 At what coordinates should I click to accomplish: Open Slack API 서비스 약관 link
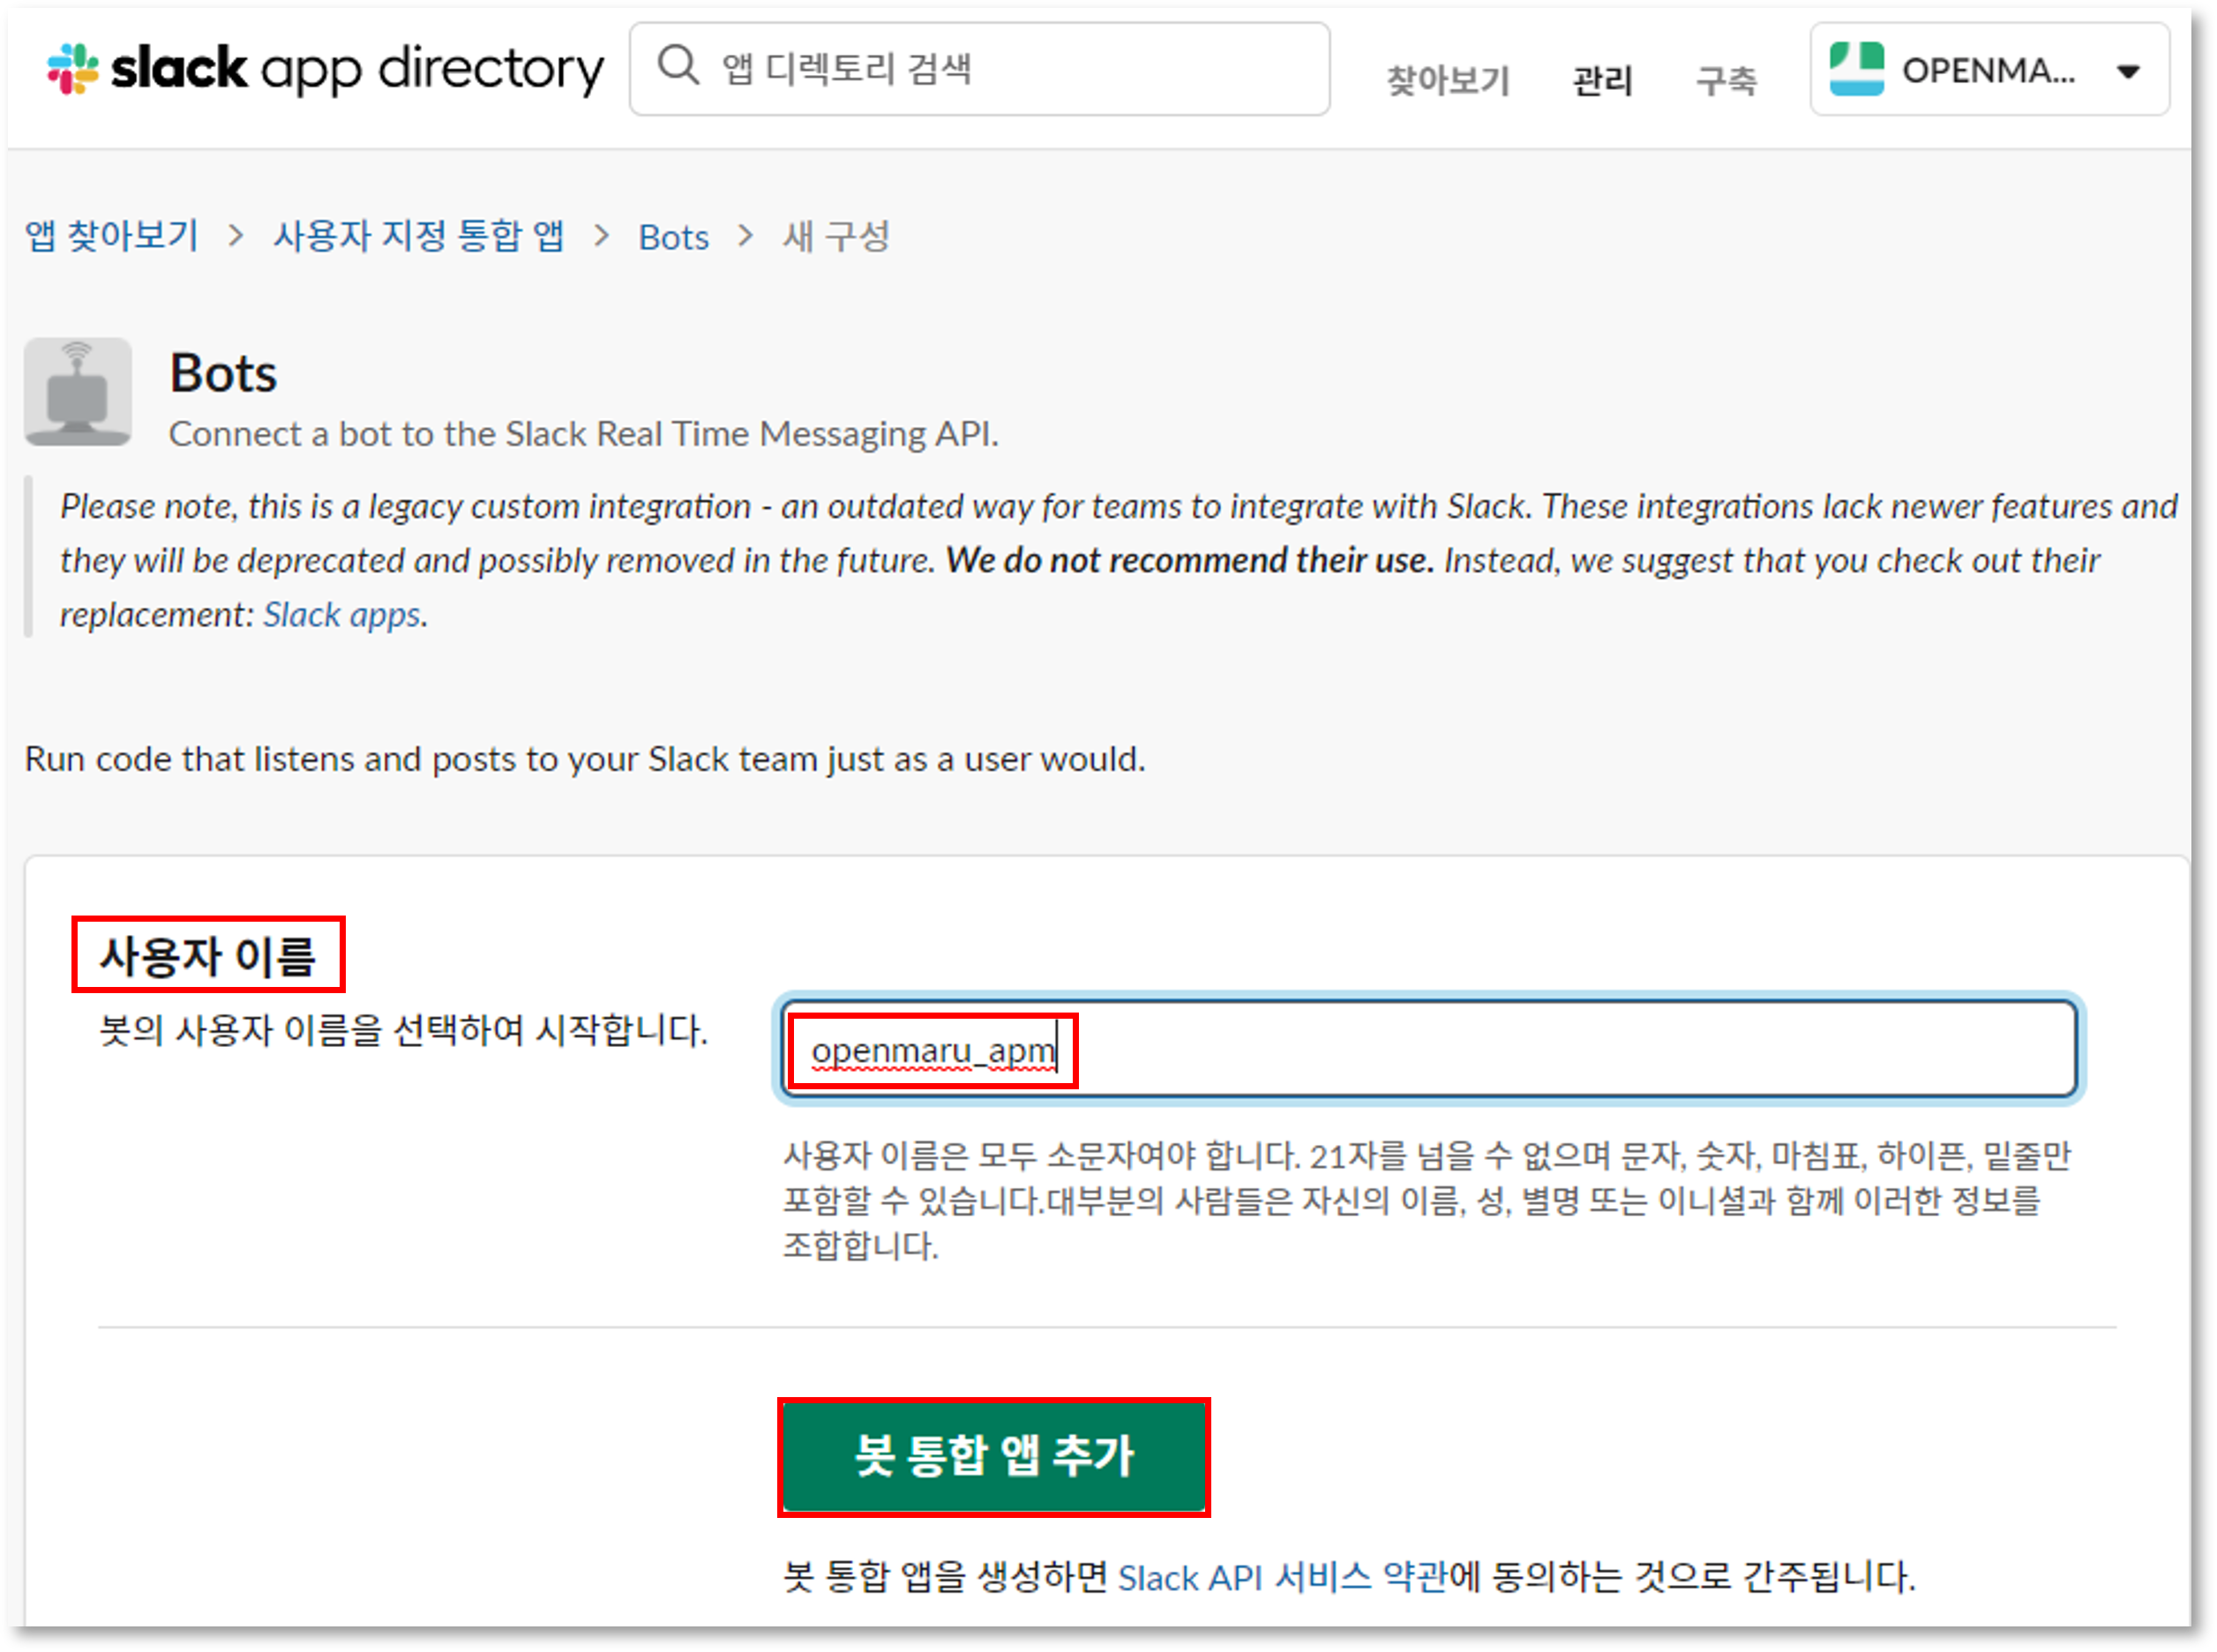[x=1282, y=1578]
